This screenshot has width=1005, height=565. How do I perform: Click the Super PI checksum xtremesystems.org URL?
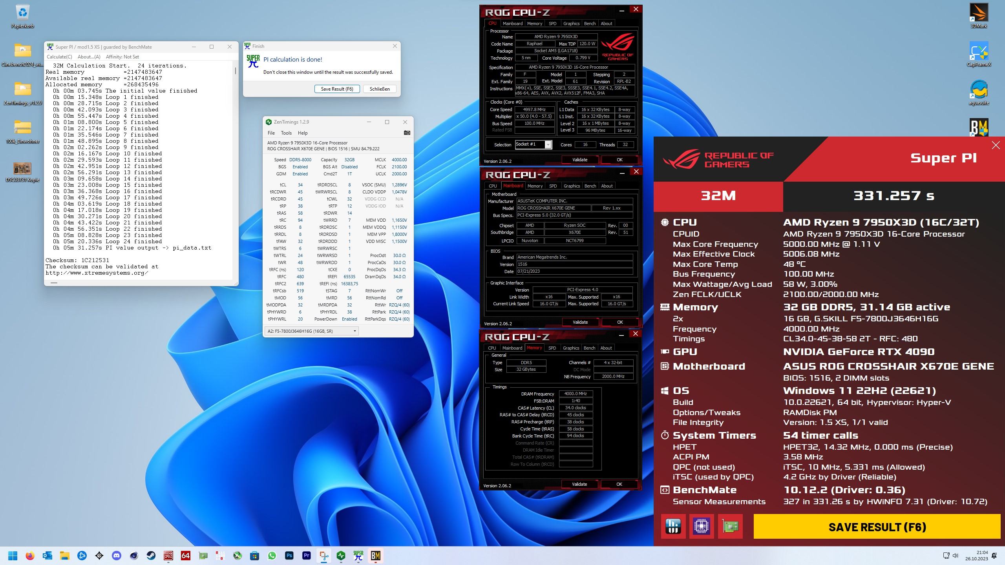coord(97,273)
